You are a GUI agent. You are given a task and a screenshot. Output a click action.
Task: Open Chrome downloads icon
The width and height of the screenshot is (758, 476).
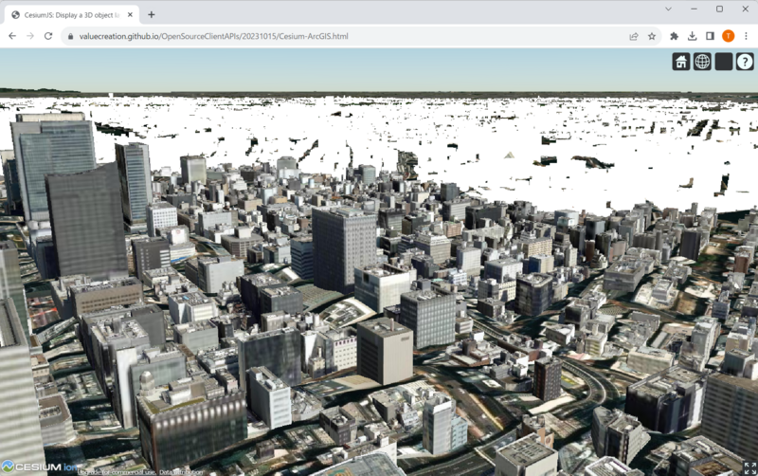[693, 36]
